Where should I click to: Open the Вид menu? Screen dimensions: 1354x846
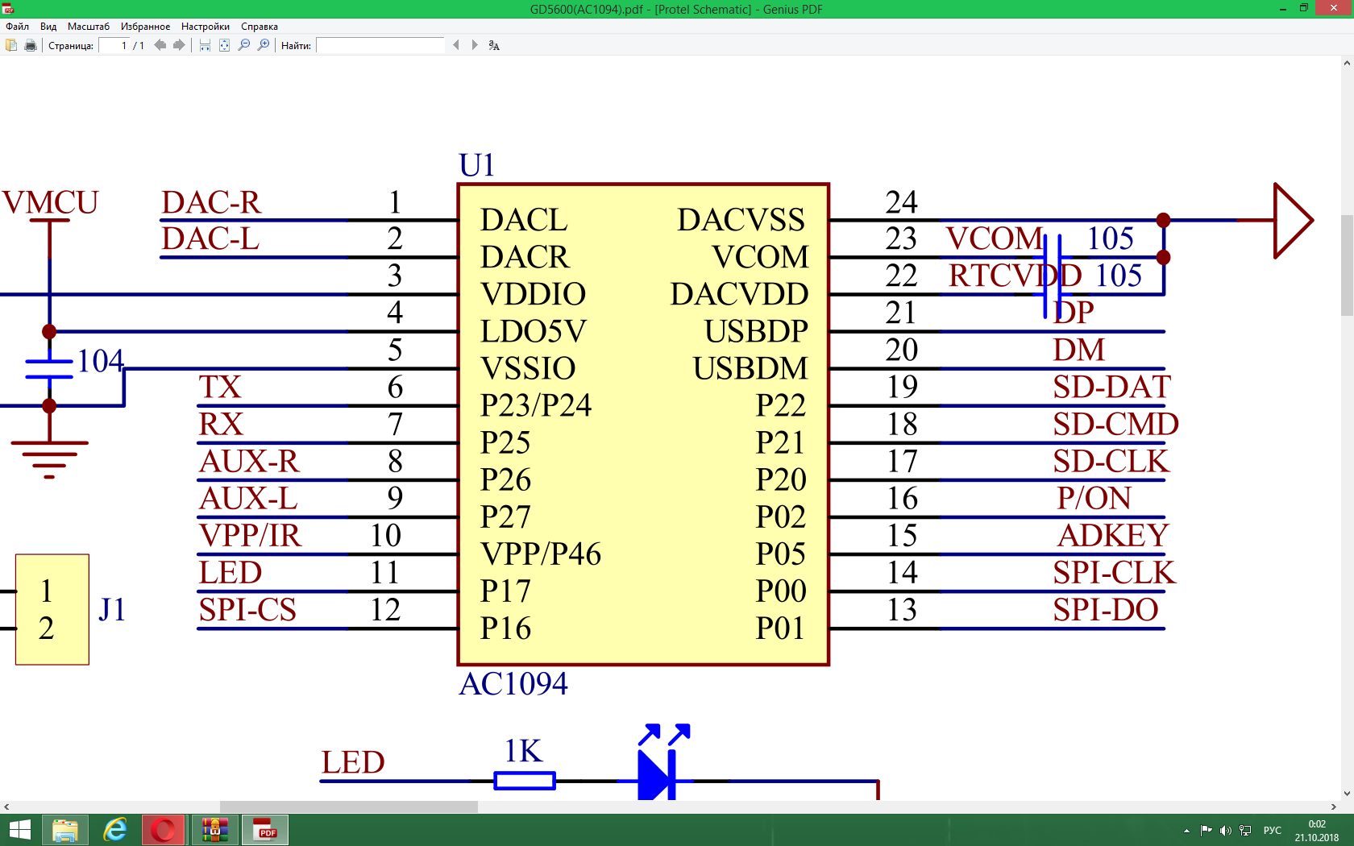point(48,27)
